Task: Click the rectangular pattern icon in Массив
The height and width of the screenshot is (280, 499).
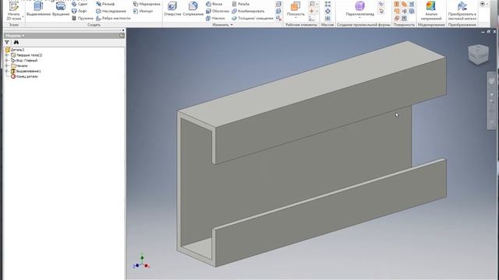Action: tap(327, 4)
